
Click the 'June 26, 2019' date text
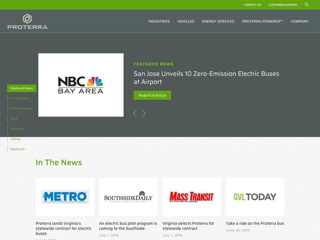238,230
